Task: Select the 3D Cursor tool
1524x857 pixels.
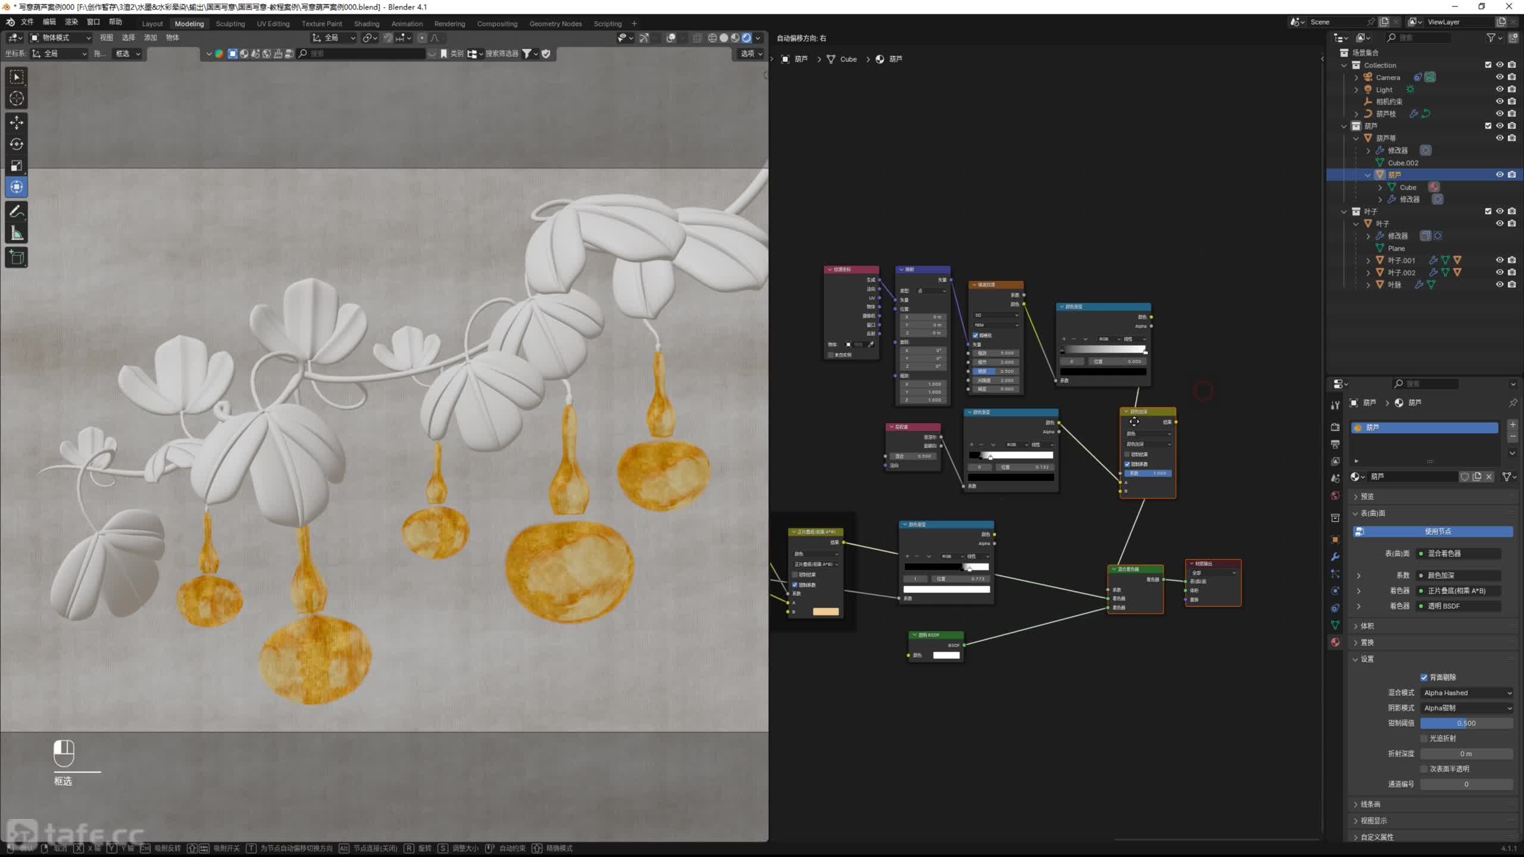Action: [x=17, y=98]
